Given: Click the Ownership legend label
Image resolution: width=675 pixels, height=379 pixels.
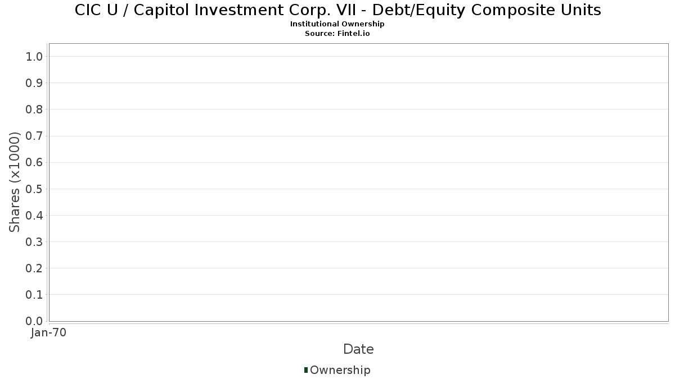Looking at the screenshot, I should point(340,370).
